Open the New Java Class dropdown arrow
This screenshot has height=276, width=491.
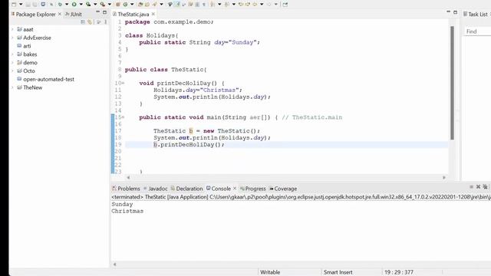click(132, 5)
